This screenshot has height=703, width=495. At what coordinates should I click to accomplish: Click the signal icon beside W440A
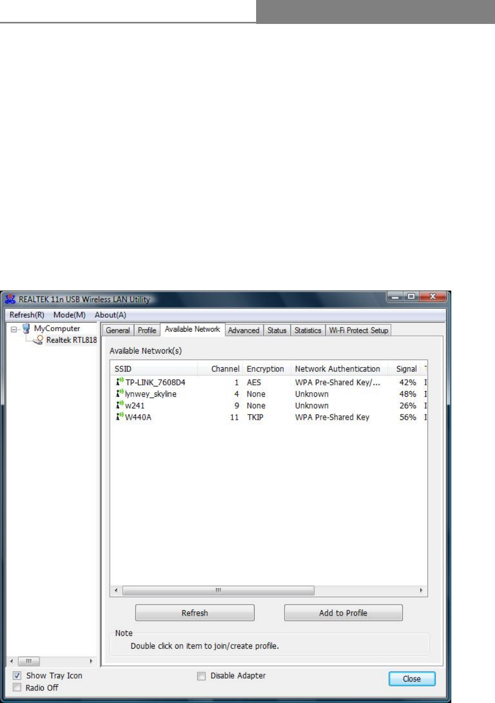click(x=119, y=417)
